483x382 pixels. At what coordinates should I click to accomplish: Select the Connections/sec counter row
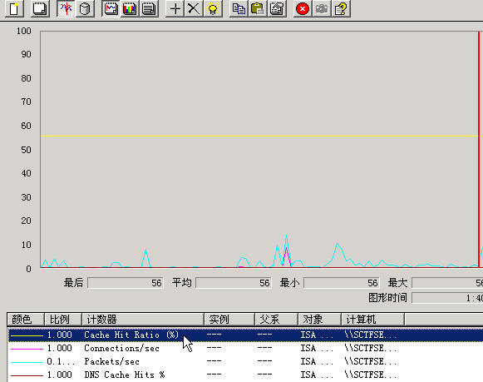click(x=245, y=348)
